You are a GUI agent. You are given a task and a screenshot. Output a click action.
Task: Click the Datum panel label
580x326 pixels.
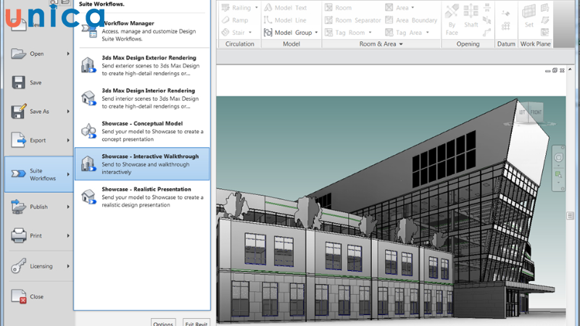coord(506,44)
